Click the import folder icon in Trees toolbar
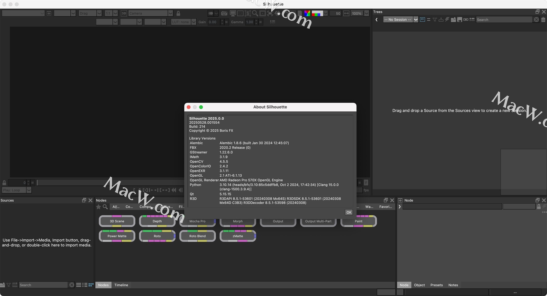 pyautogui.click(x=453, y=20)
